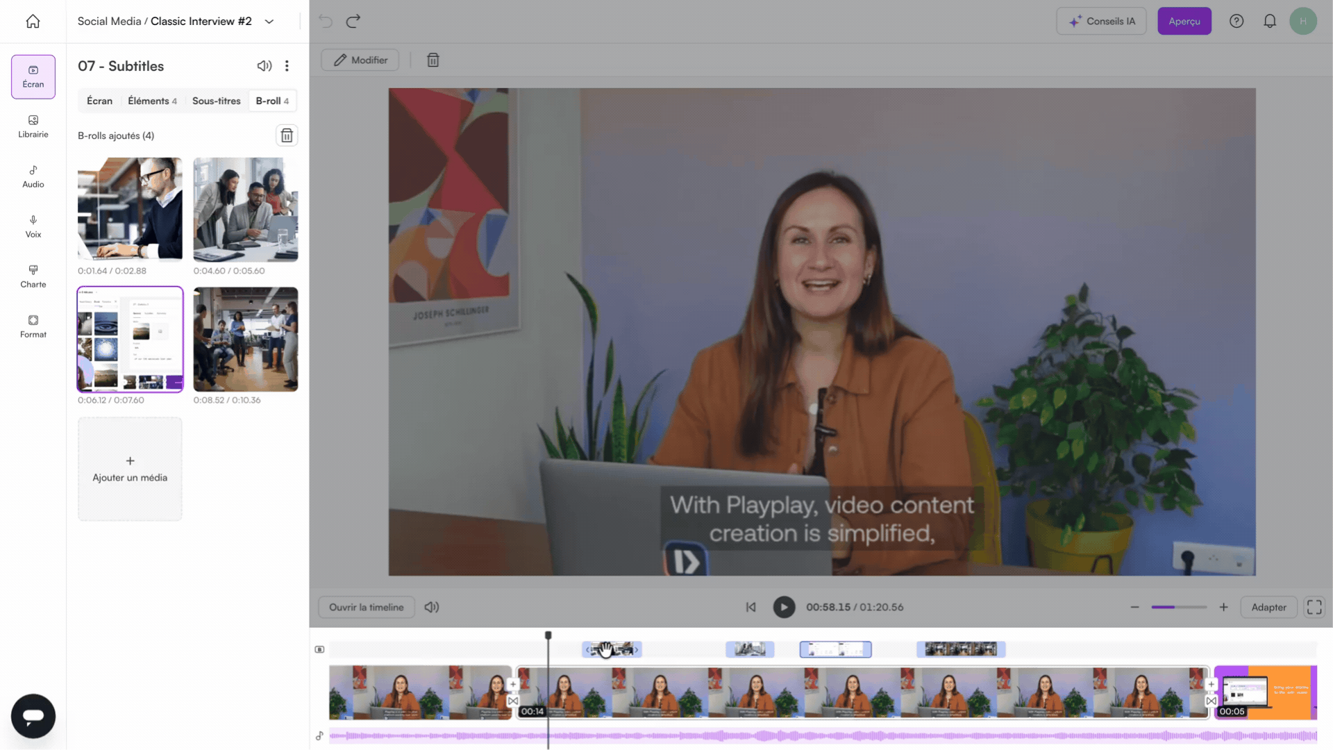Open the Voix sidebar panel

click(x=33, y=226)
